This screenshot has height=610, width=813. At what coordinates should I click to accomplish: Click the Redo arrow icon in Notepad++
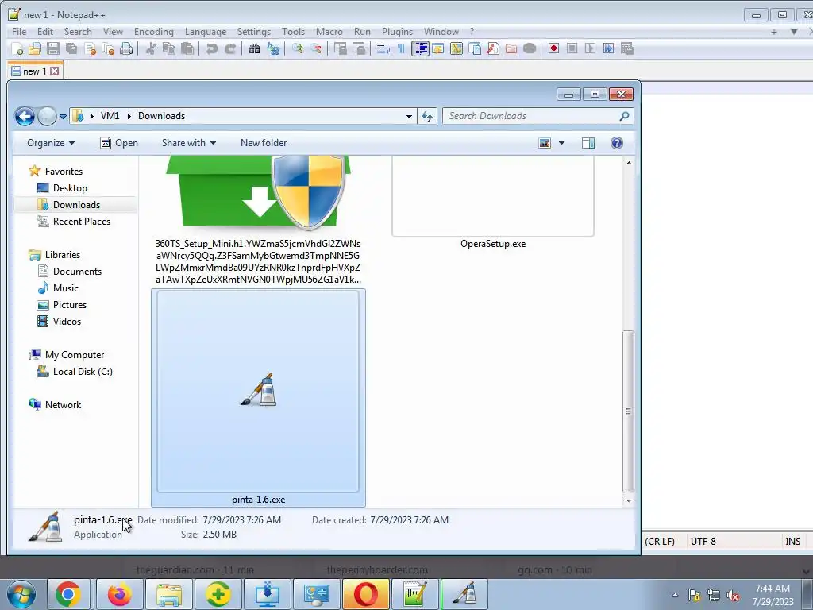230,48
